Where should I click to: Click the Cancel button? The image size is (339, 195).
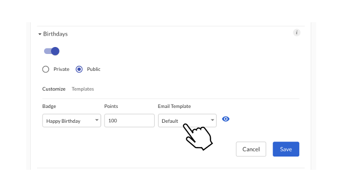point(251,149)
